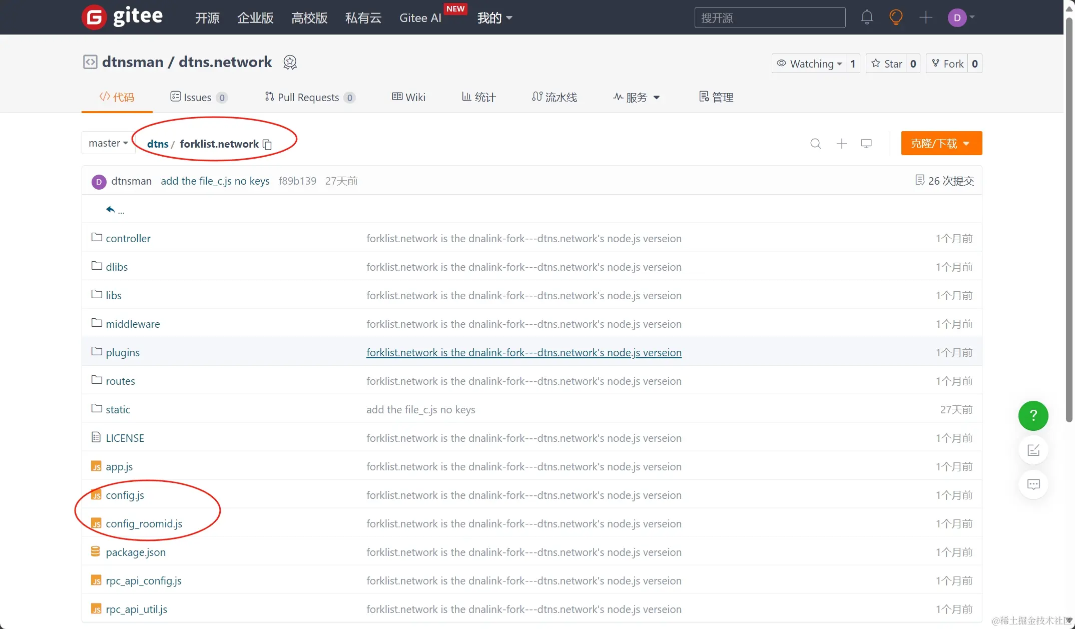Fork this repository

tap(947, 64)
